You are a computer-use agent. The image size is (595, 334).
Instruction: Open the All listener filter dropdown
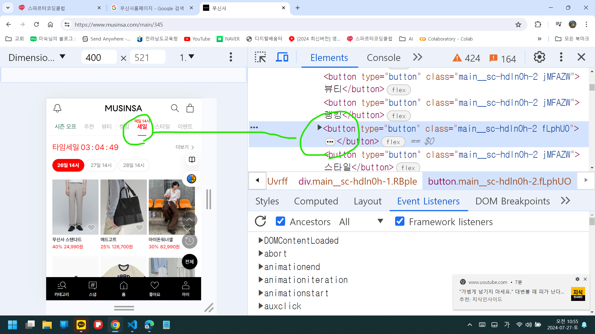[361, 221]
